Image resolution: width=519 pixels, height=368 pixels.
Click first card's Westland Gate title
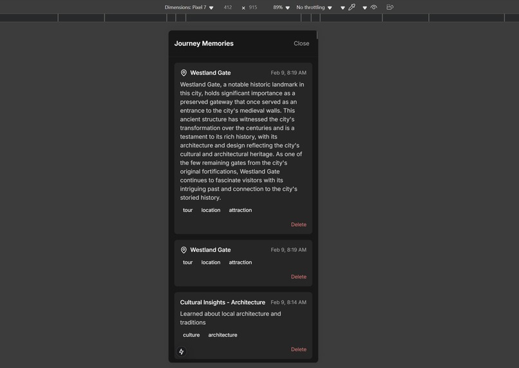coord(211,73)
